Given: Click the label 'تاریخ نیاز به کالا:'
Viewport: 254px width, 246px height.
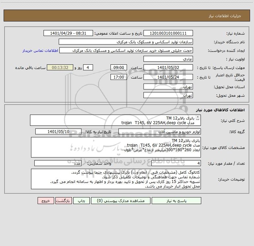Looking at the screenshot, I should pyautogui.click(x=98, y=132).
